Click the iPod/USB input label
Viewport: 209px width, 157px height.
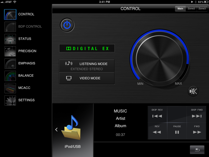[x=73, y=147]
